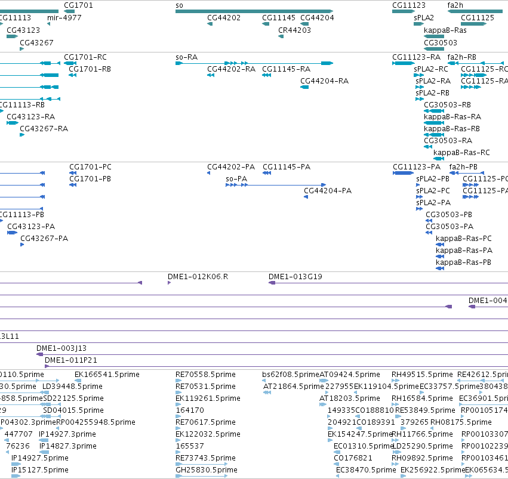Click the AT21864.5prime EST

coord(267,393)
